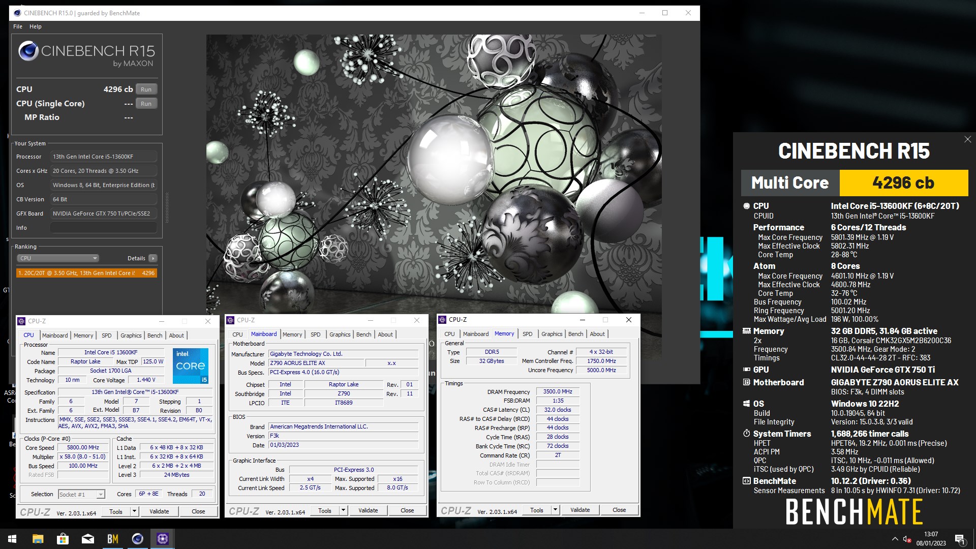Open Graphics tab in Mainboard CPU-Z window
Viewport: 976px width, 549px height.
(340, 334)
